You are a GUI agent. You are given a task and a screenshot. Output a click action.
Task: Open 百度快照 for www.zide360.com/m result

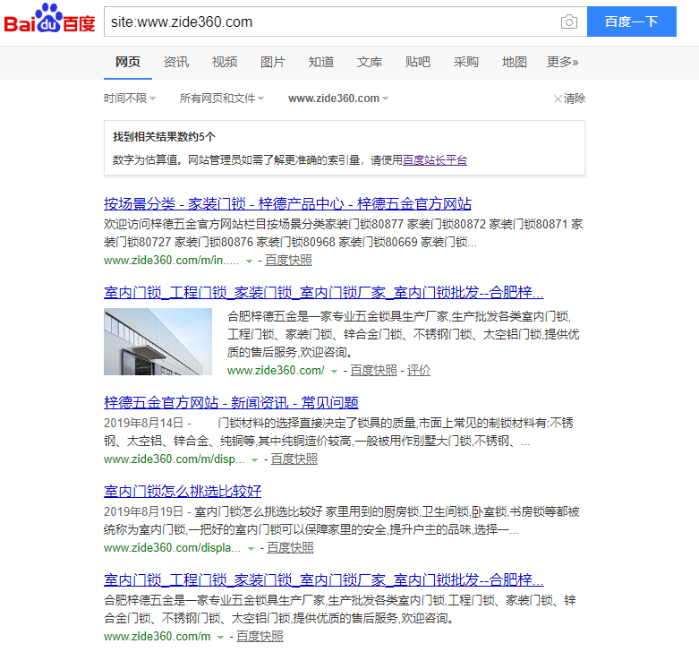point(260,637)
